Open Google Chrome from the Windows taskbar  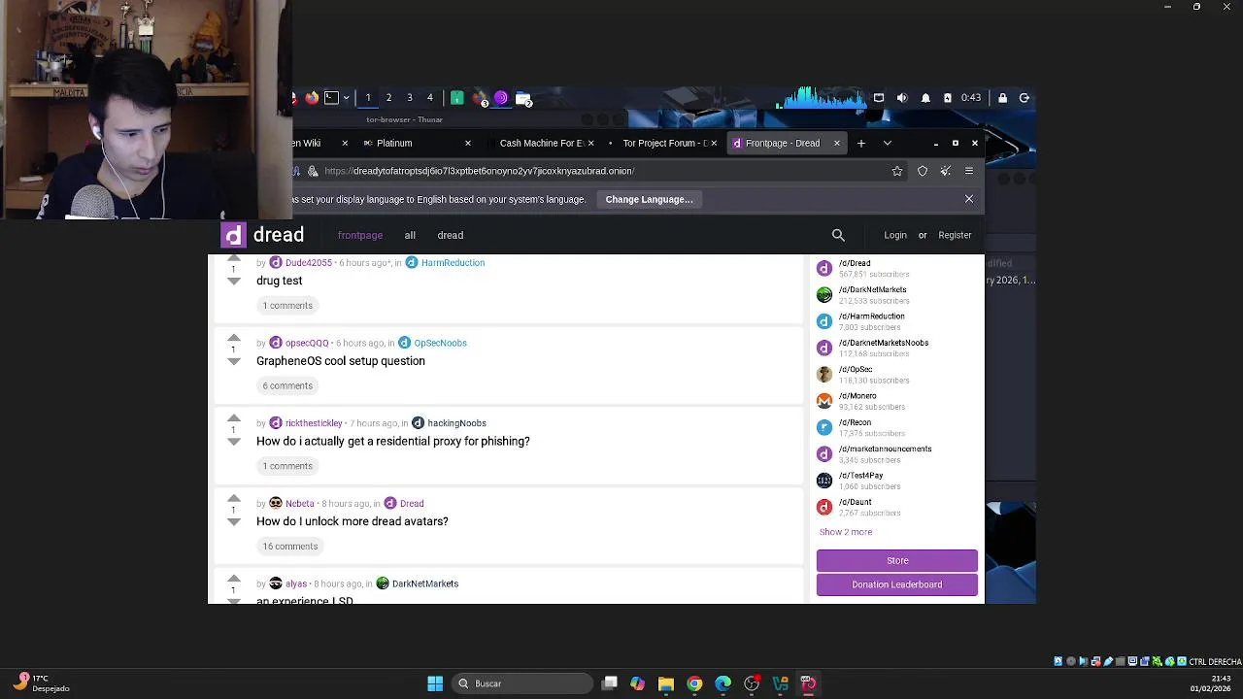pos(694,683)
